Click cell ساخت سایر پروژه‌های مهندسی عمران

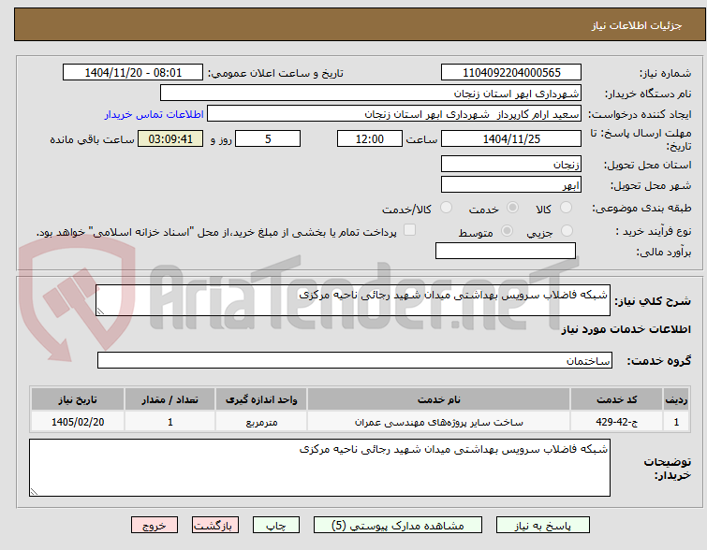(x=439, y=422)
